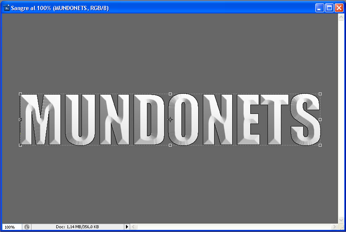Open the status bar flyout arrow menu
Screen dimensions: 346x232
point(127,227)
